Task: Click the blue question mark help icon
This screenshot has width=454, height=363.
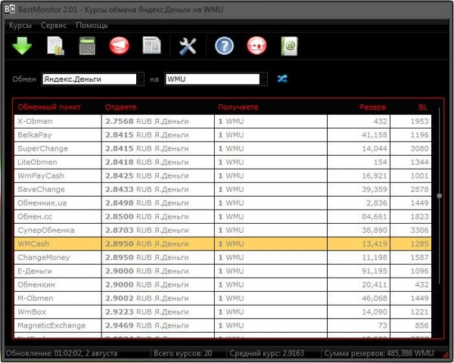Action: pyautogui.click(x=224, y=45)
